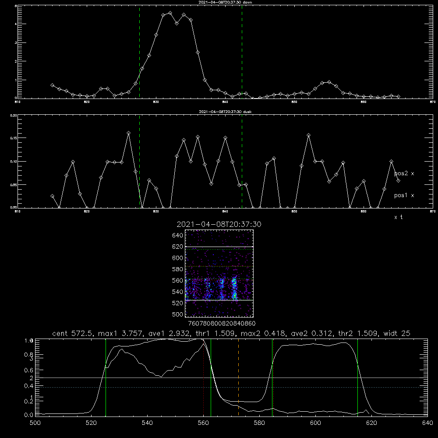Click the highest diamond point of the dawn curve
The width and height of the screenshot is (438, 438).
(170, 13)
